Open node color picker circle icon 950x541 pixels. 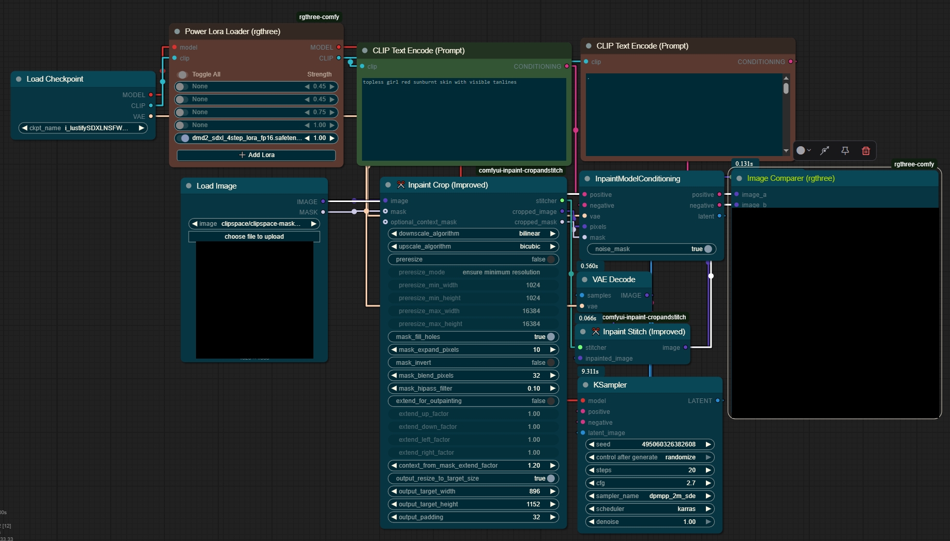pos(801,150)
